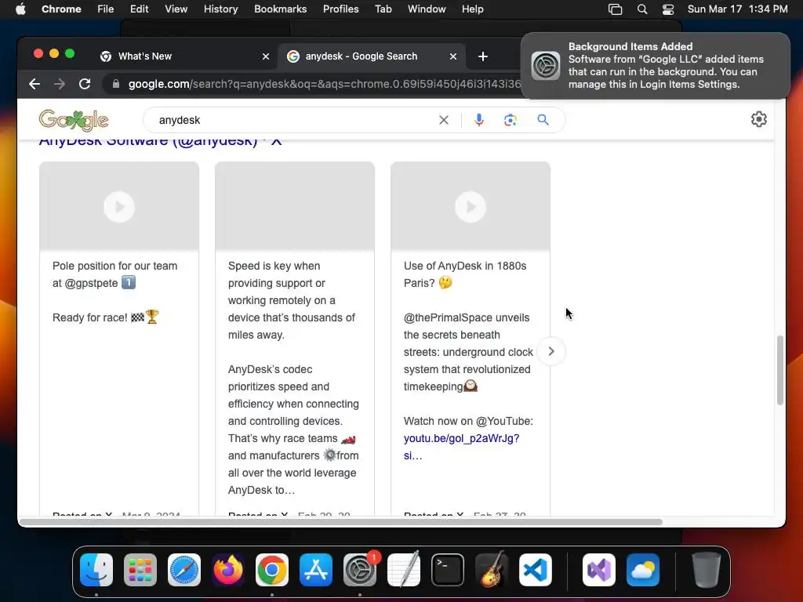Start voice search with microphone
This screenshot has width=803, height=602.
[x=479, y=120]
